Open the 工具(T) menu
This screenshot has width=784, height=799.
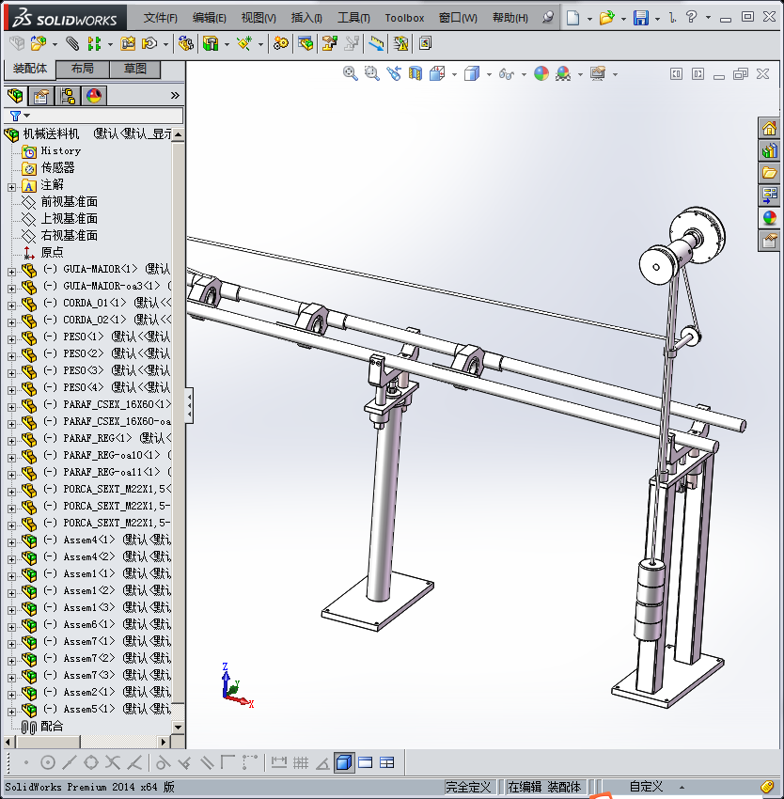[353, 18]
